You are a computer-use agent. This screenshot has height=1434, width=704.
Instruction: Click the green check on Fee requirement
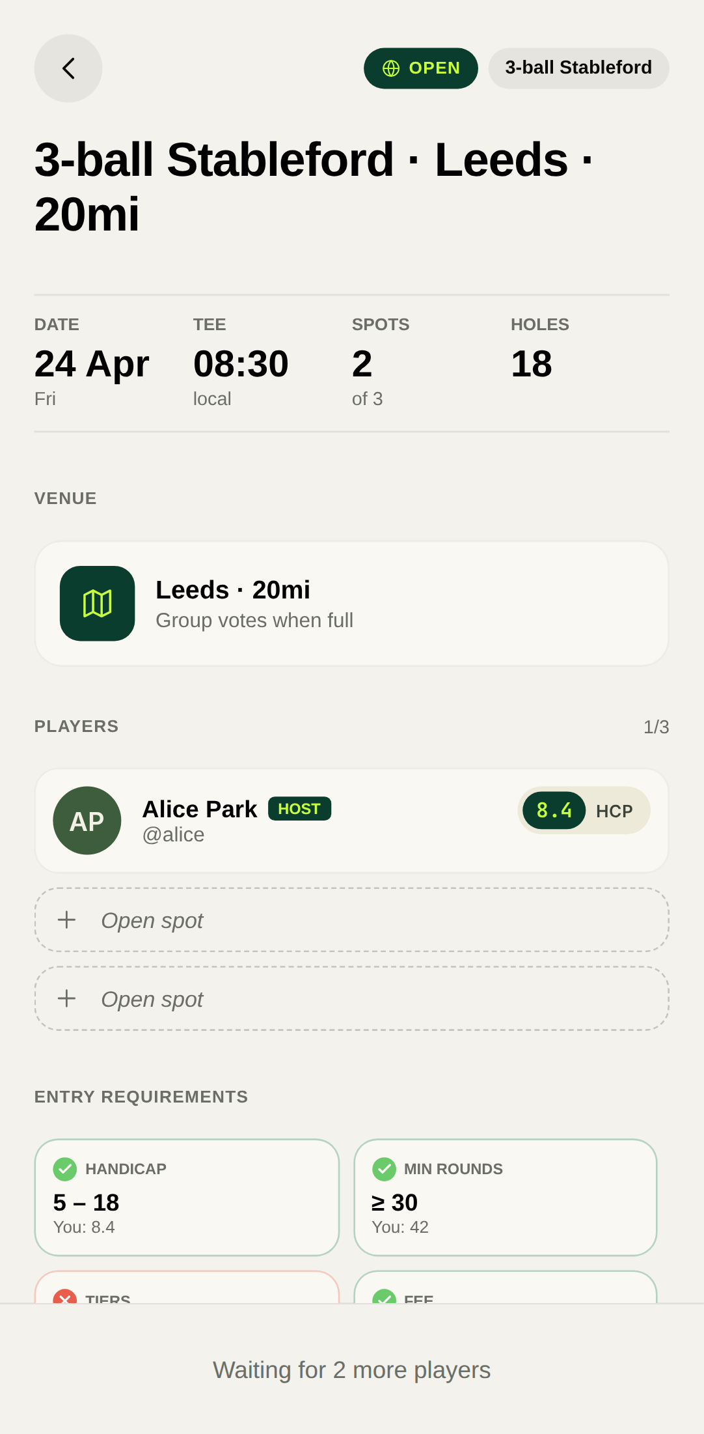click(384, 1297)
